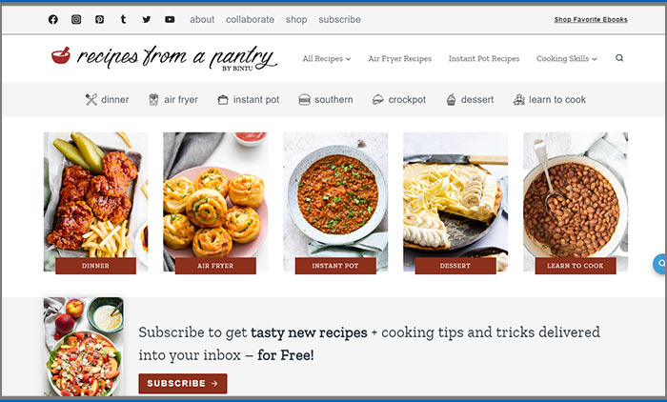Click the red mortar bowl logo
Image resolution: width=667 pixels, height=402 pixels.
coord(61,55)
